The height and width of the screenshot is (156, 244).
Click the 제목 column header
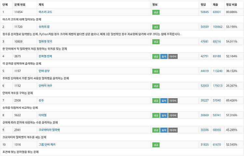[41, 5]
